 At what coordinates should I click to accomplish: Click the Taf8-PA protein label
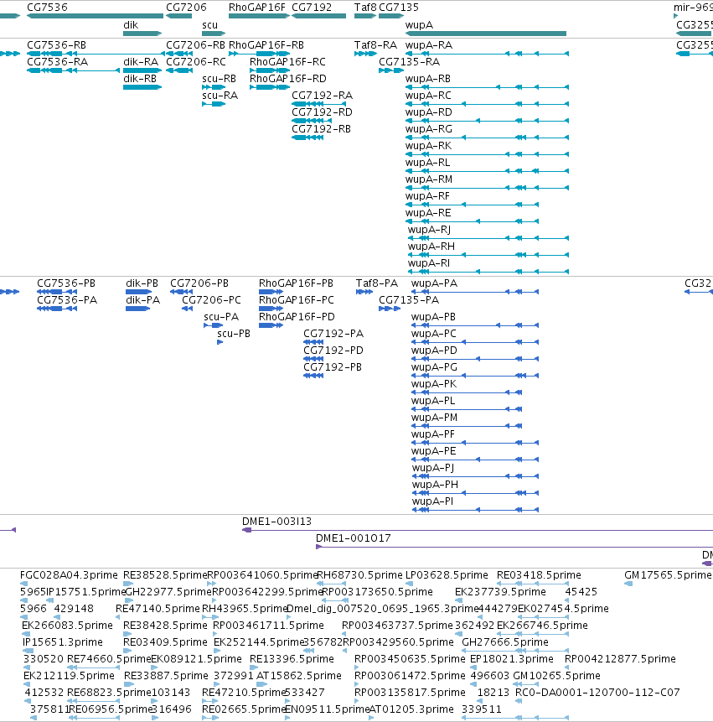(x=377, y=283)
